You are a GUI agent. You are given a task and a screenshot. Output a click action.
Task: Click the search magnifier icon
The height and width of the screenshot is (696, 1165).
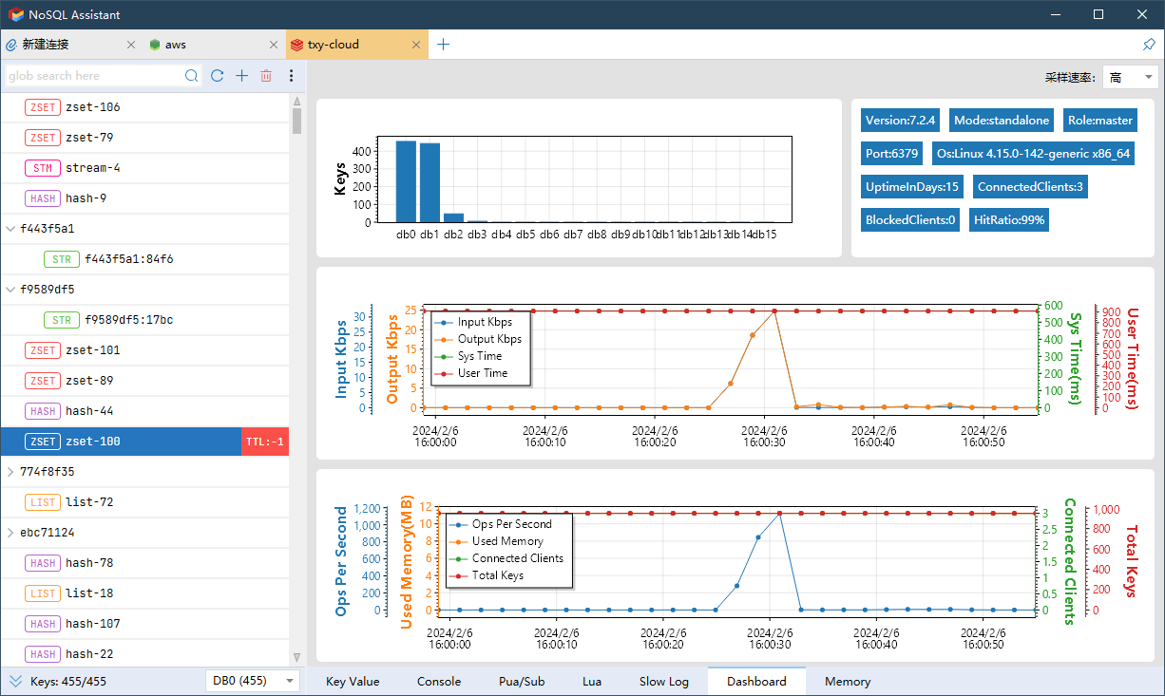click(x=192, y=76)
